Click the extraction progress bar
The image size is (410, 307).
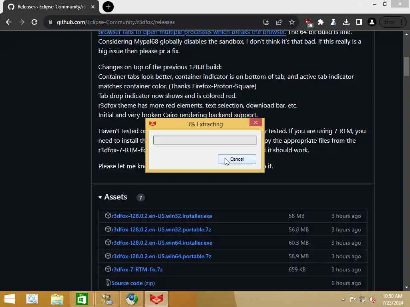(205, 140)
